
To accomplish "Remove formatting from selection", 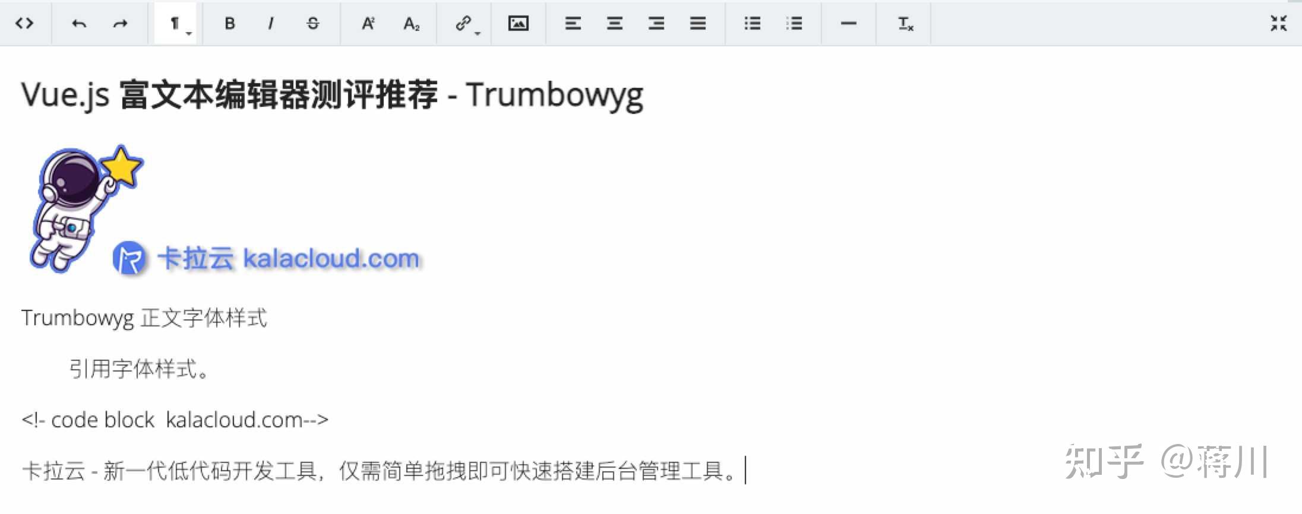I will coord(905,23).
